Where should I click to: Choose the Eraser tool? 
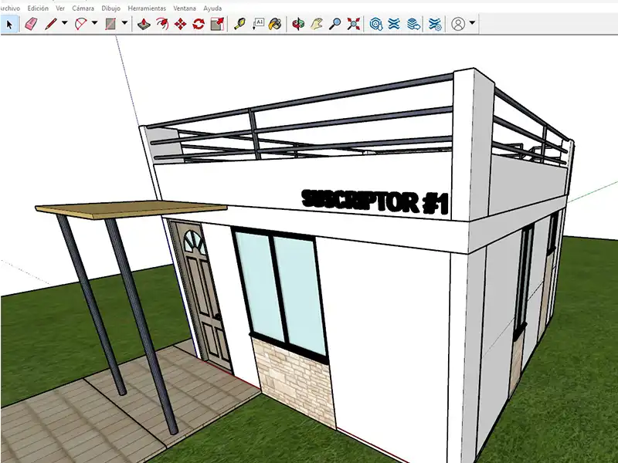pyautogui.click(x=31, y=24)
